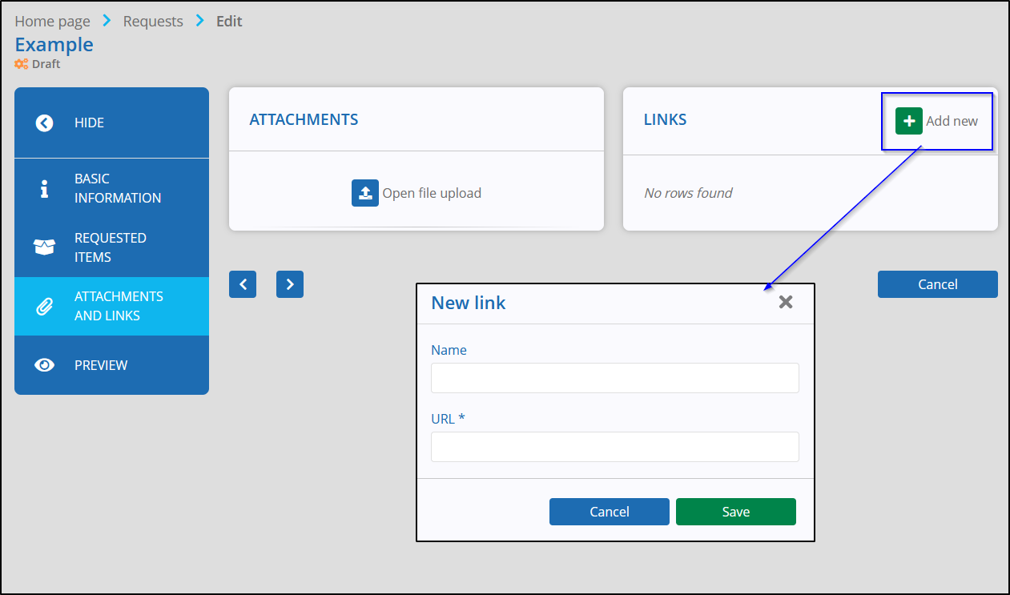This screenshot has width=1010, height=595.
Task: Focus the Name input field
Action: pos(615,378)
